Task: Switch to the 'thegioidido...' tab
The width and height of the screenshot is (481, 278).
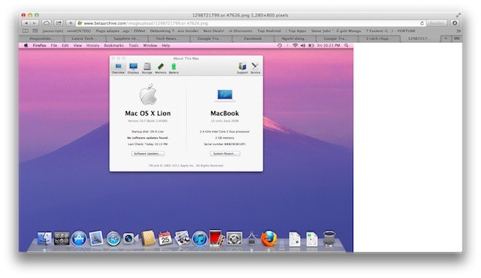Action: tap(42, 38)
